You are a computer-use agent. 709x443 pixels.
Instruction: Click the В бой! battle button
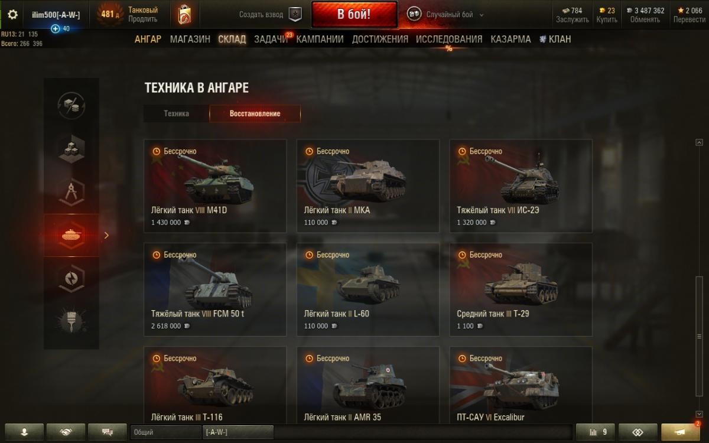click(354, 15)
